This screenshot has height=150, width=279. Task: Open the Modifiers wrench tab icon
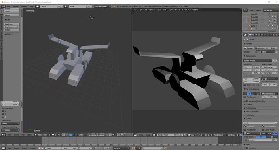268,35
